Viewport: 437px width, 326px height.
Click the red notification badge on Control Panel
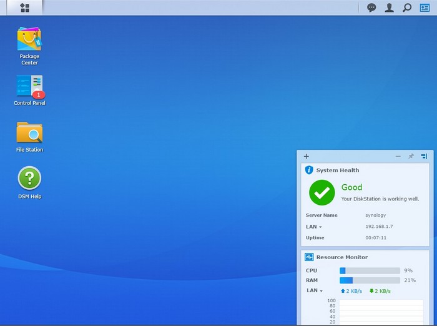coord(39,95)
